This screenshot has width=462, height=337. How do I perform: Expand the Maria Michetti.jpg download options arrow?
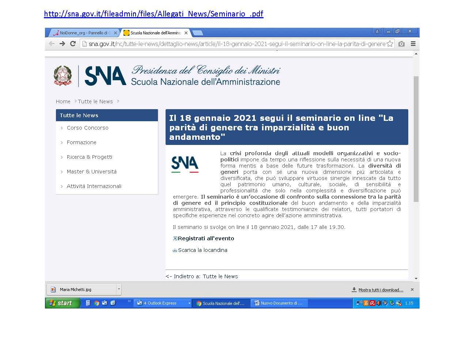(119, 290)
